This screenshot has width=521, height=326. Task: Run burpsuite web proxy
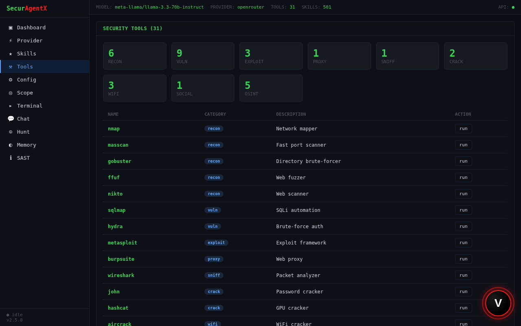[x=463, y=259]
